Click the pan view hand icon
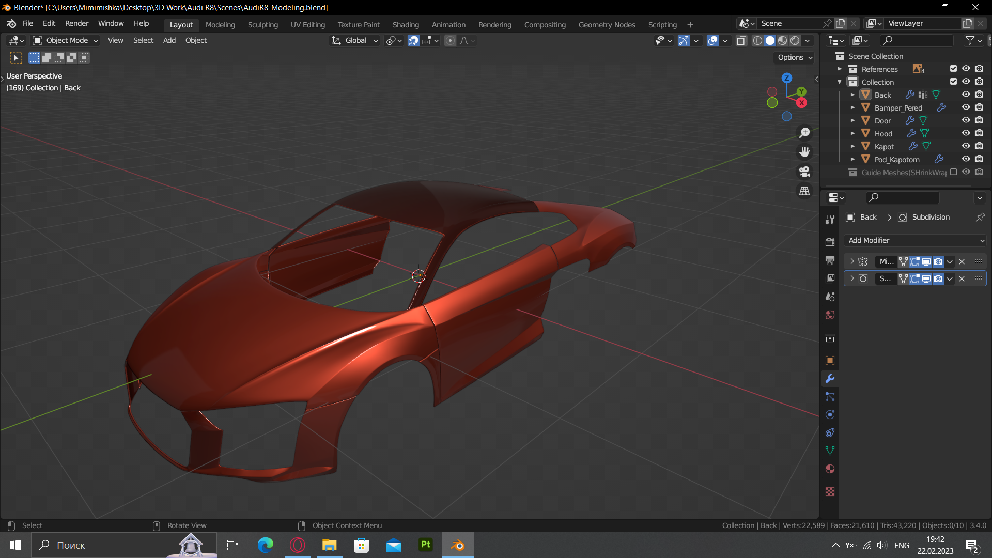 point(804,152)
